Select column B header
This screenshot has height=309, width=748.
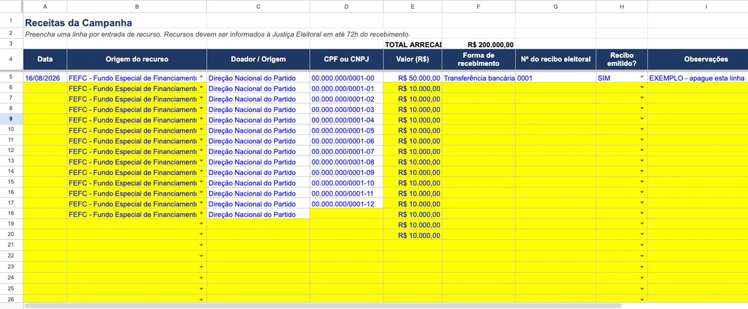(137, 6)
